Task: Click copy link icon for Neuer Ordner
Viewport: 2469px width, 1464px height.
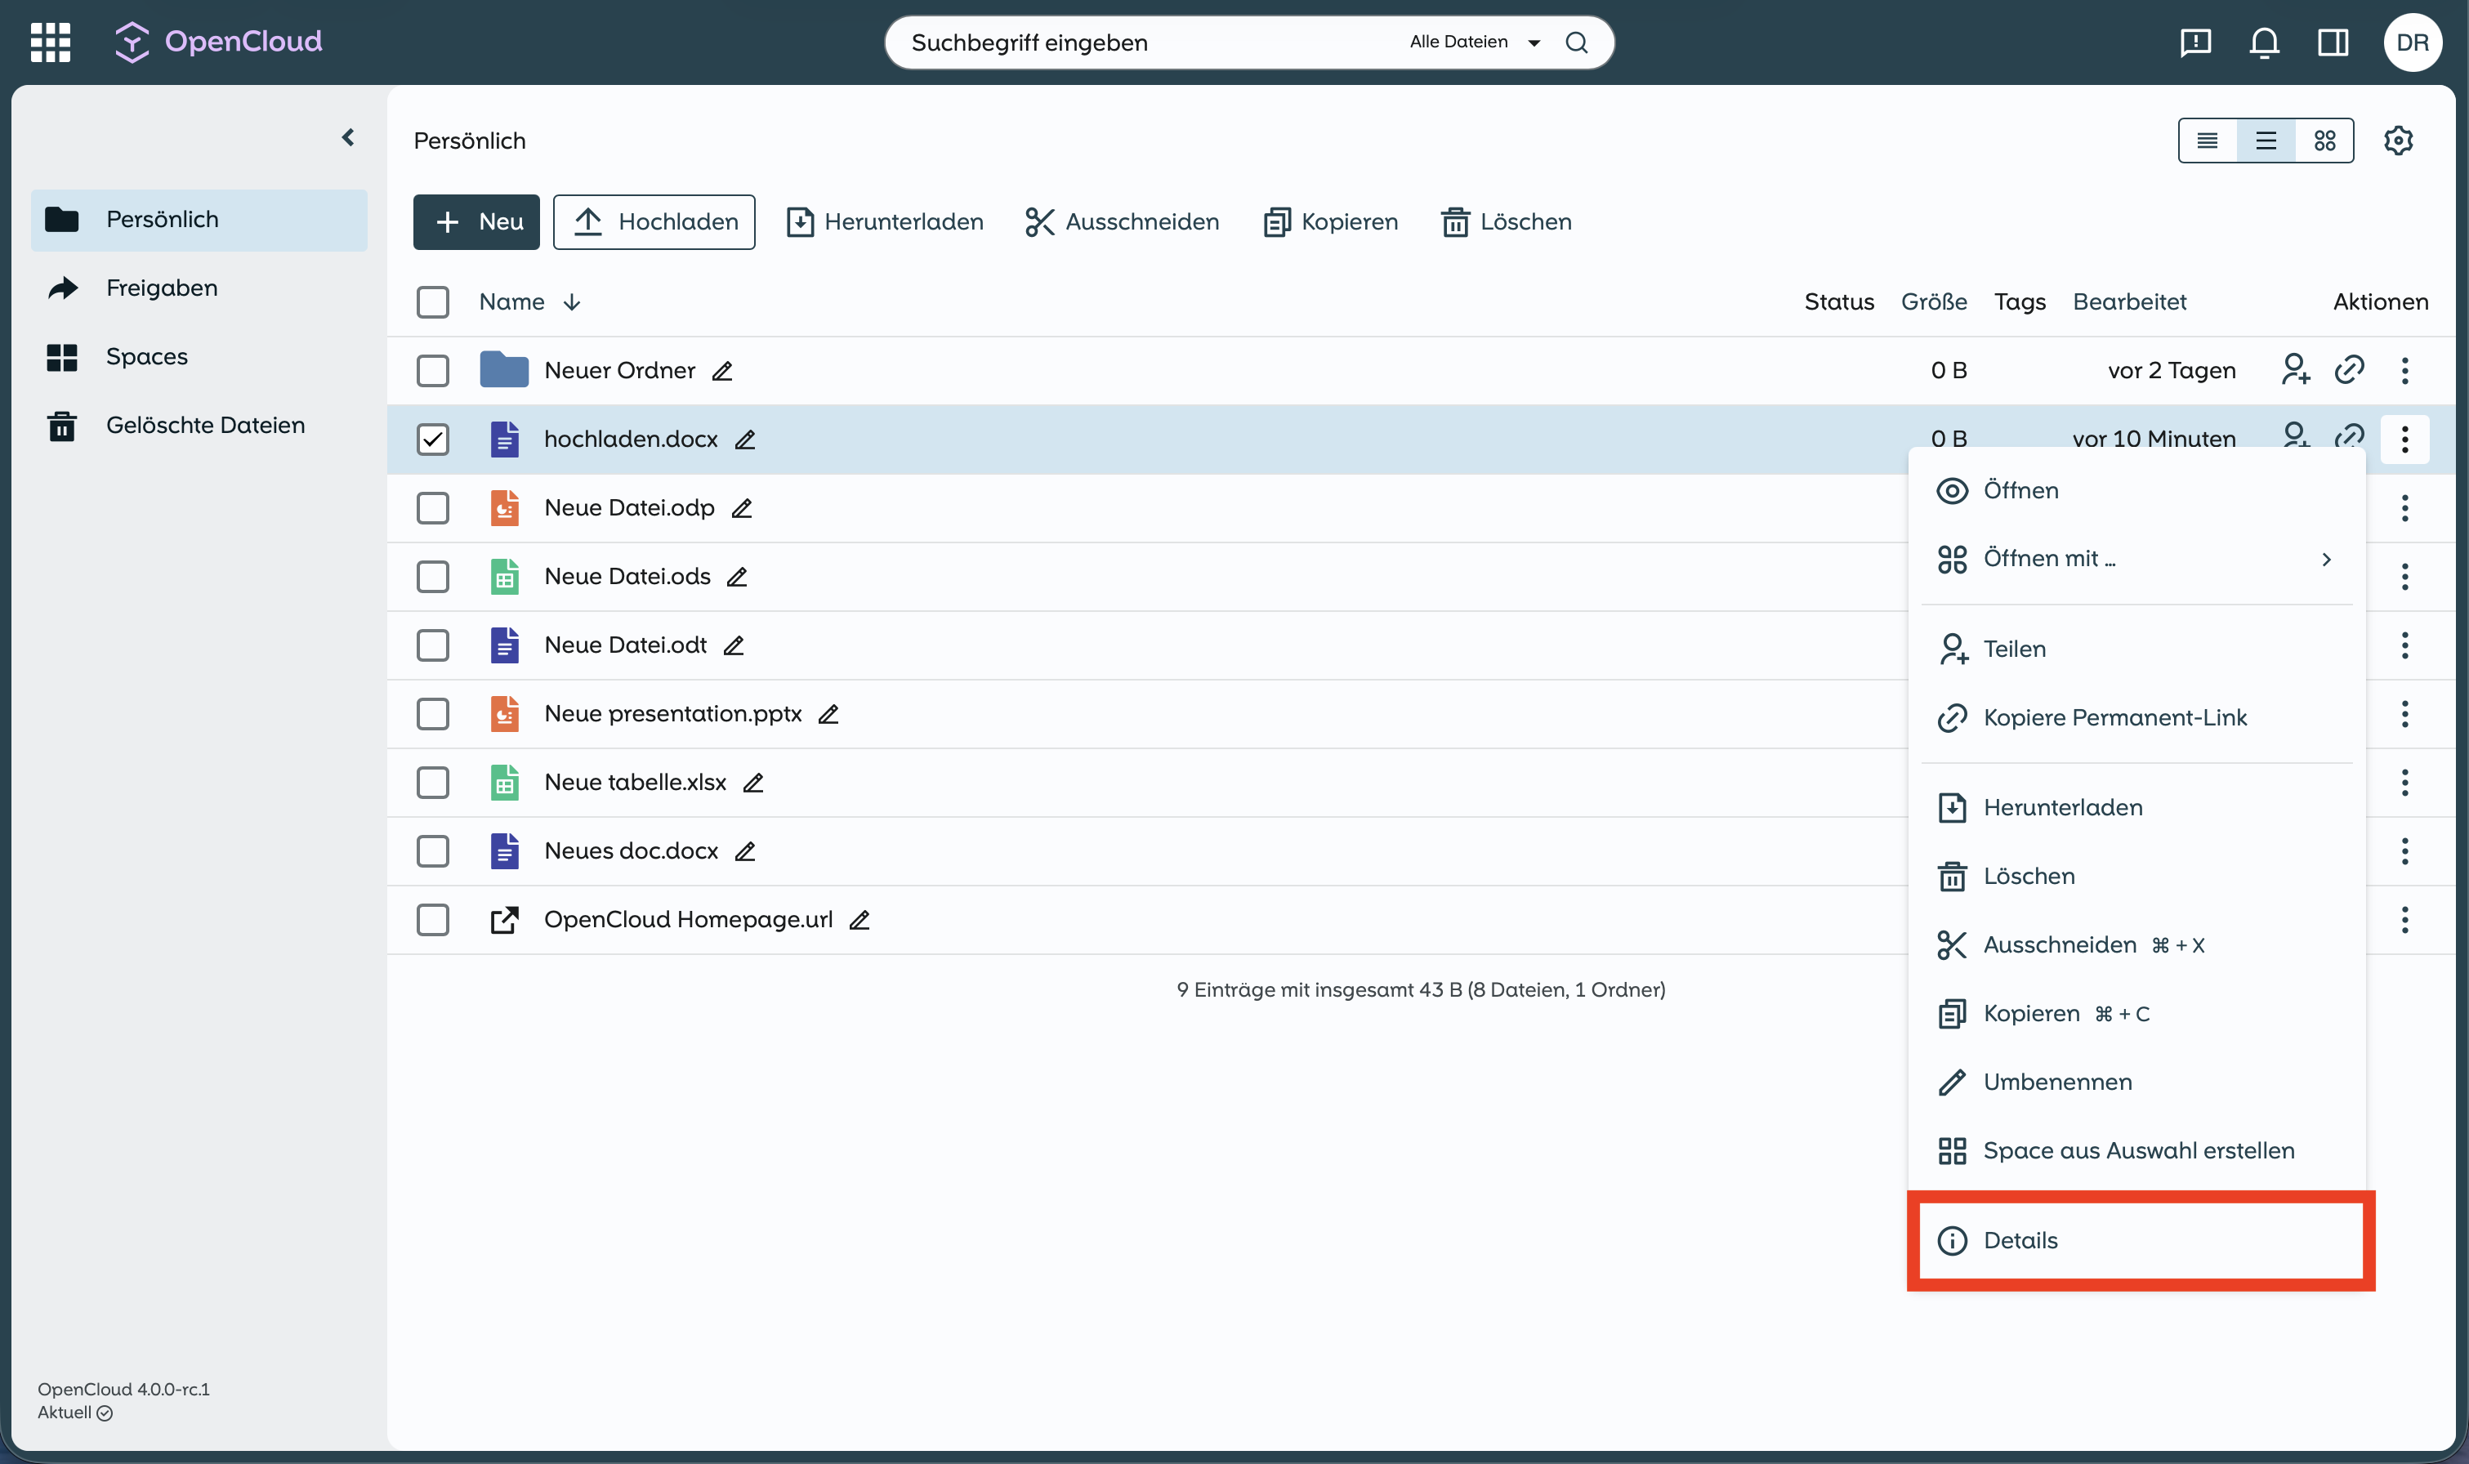Action: (x=2349, y=370)
